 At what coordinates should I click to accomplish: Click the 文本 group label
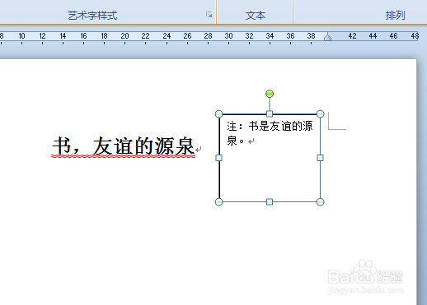click(x=256, y=16)
